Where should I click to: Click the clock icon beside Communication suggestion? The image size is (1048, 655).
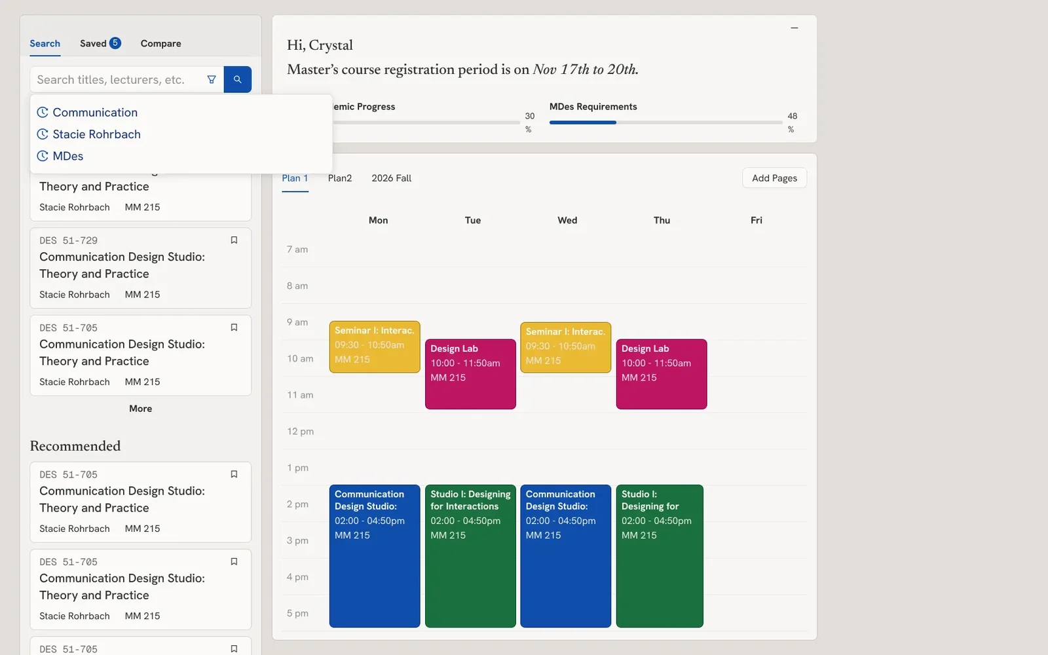(x=43, y=113)
